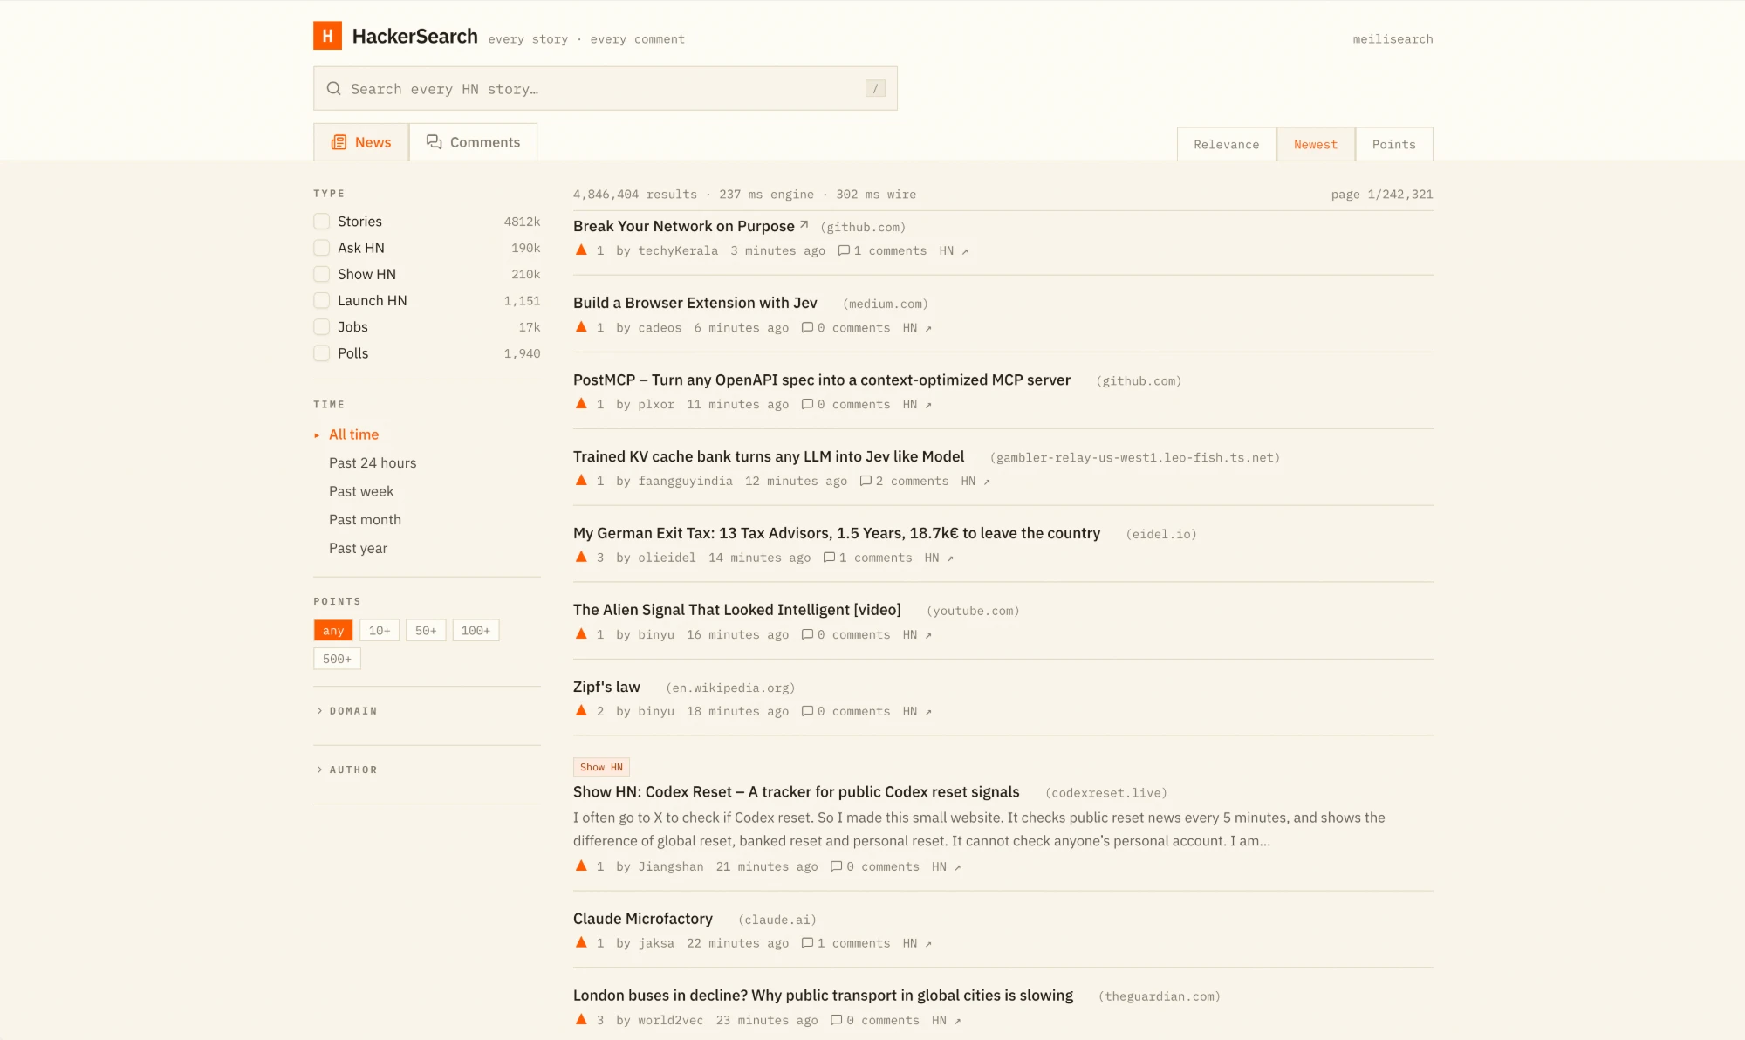Upvote the Codex Reset Show HN story

pos(581,866)
